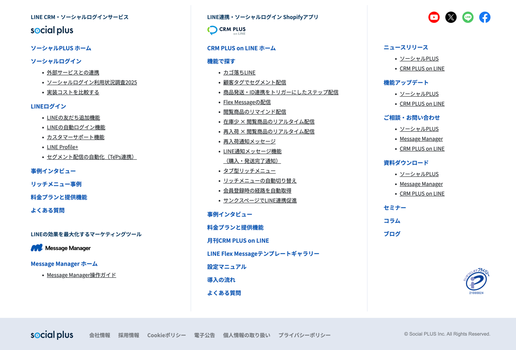Click the X (Twitter) icon
This screenshot has height=350, width=516.
coord(451,17)
